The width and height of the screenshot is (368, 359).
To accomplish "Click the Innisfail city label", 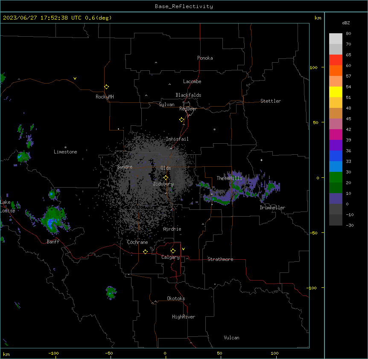I will pyautogui.click(x=177, y=139).
